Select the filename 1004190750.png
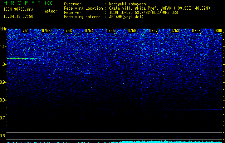This screenshot has width=225, height=143. tap(19, 9)
